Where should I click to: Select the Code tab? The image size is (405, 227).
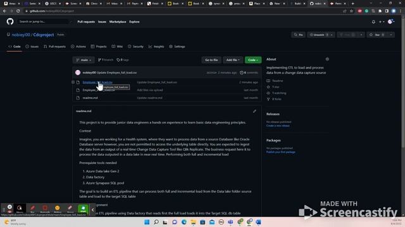click(x=15, y=47)
